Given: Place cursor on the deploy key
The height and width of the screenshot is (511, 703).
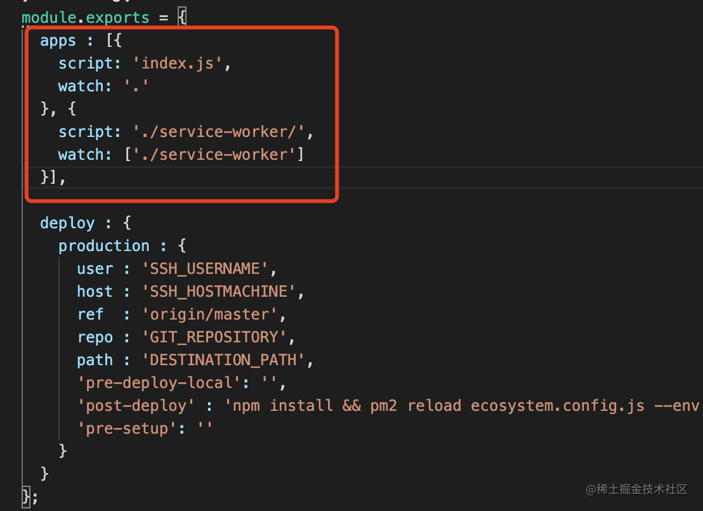Looking at the screenshot, I should pos(67,223).
